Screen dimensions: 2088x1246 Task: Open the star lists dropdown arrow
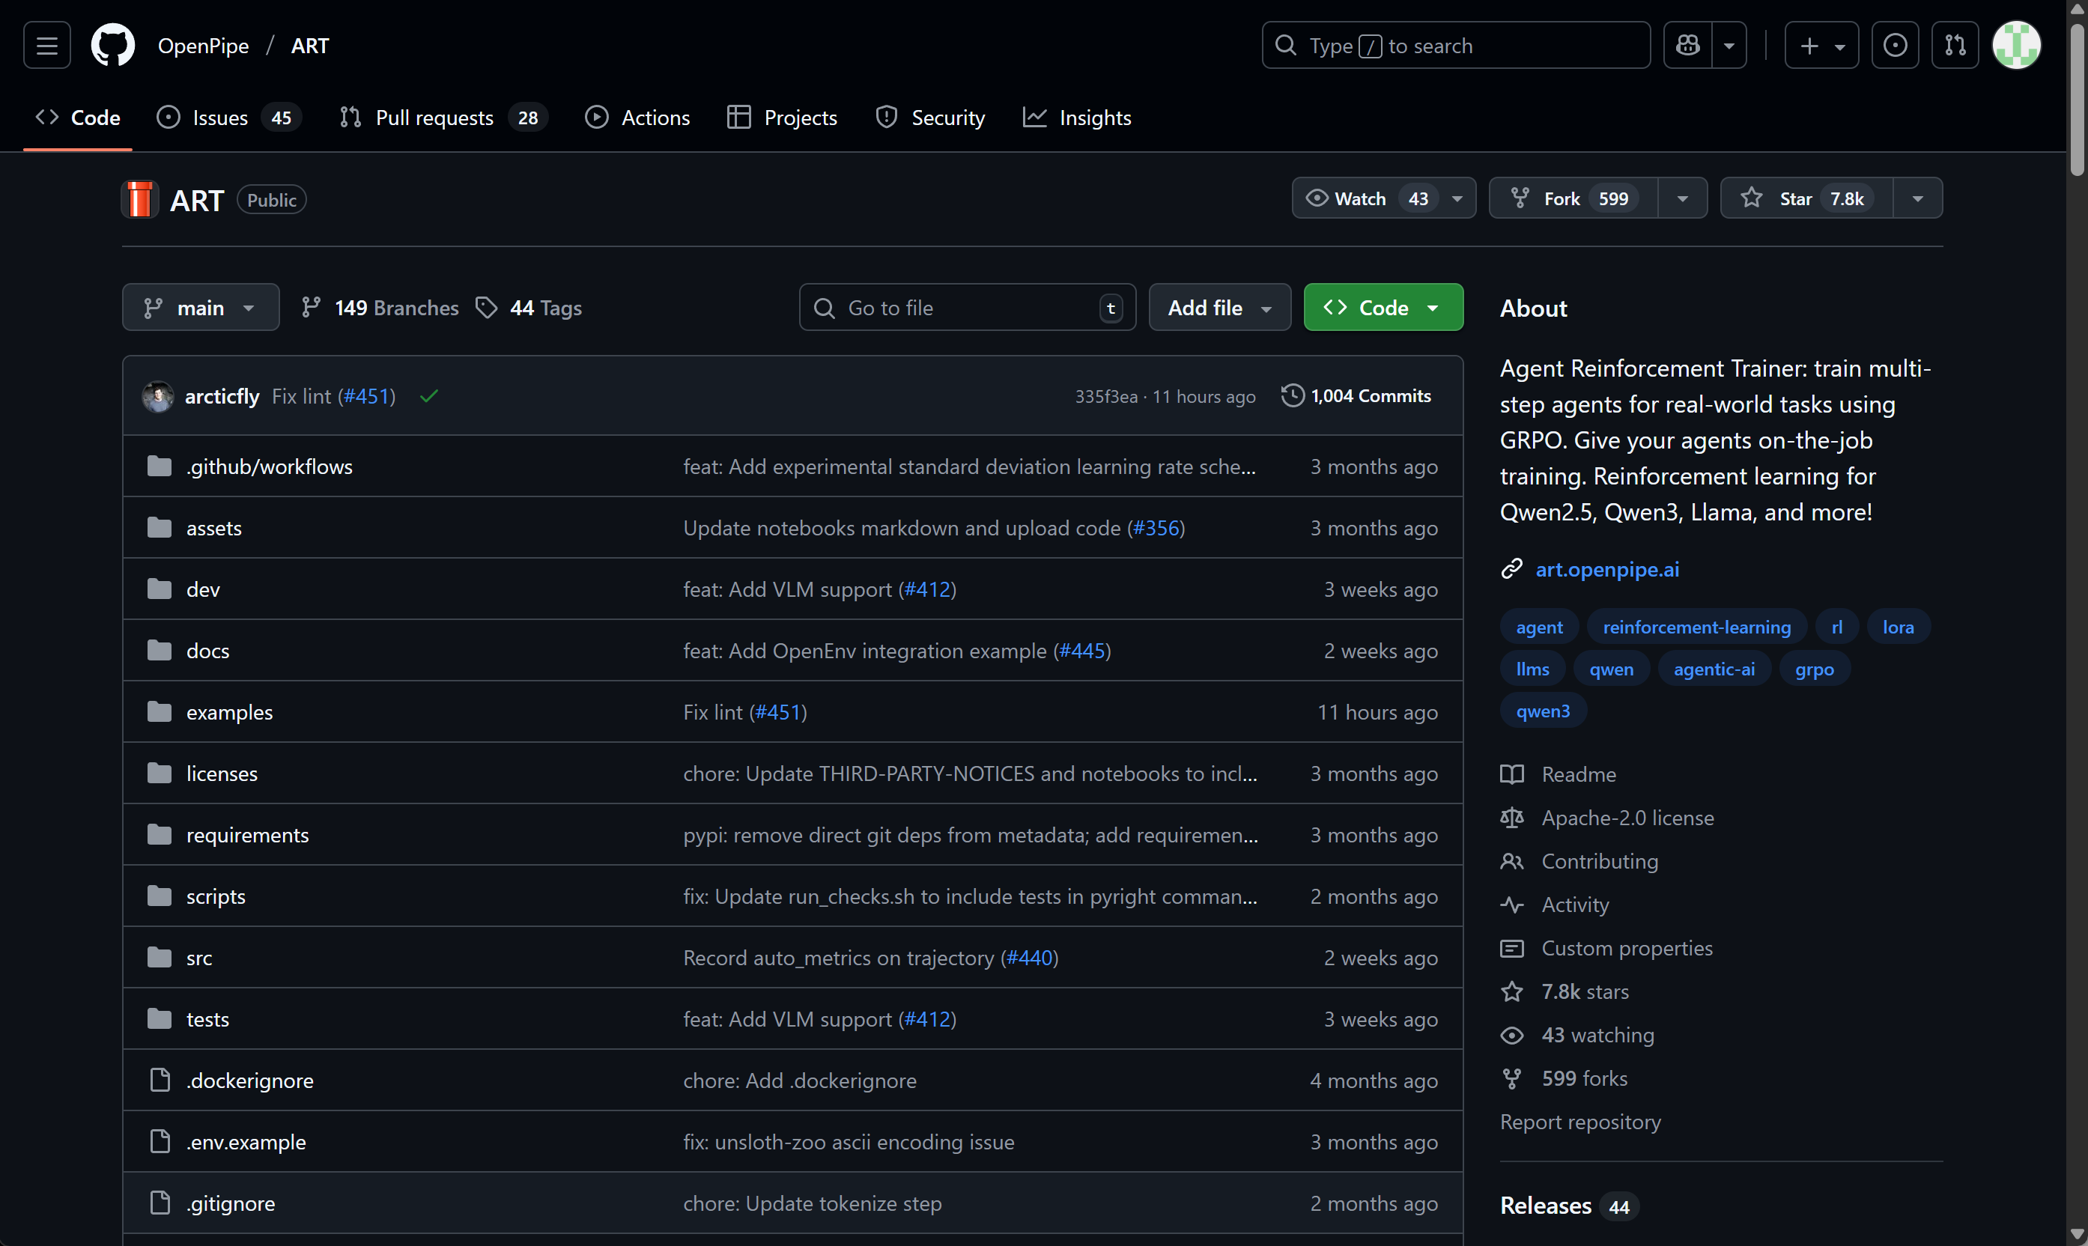coord(1917,198)
